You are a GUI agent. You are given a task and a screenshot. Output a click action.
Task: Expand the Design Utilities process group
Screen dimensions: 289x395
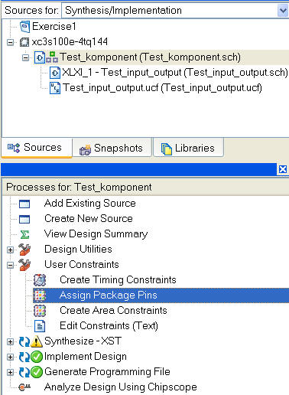[10, 250]
